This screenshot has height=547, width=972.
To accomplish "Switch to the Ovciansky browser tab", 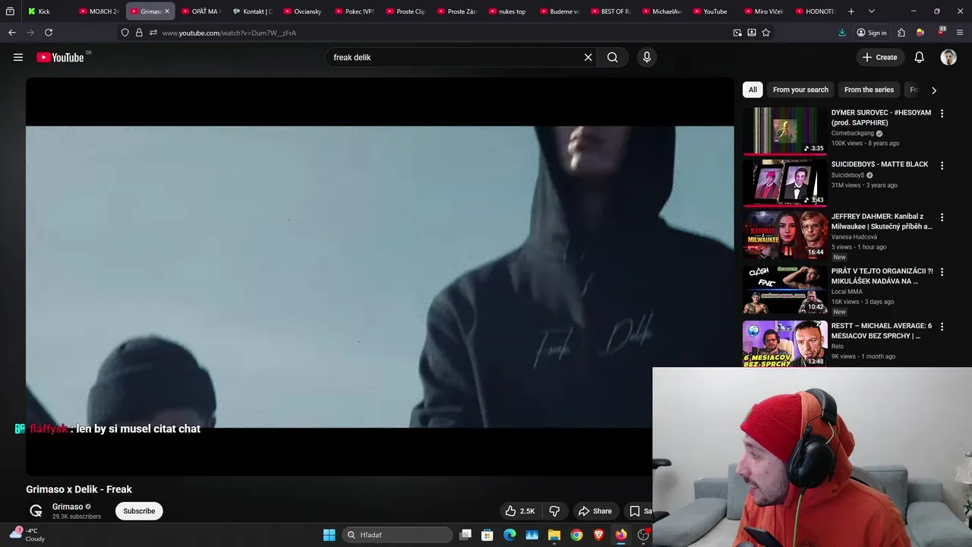I will [301, 11].
